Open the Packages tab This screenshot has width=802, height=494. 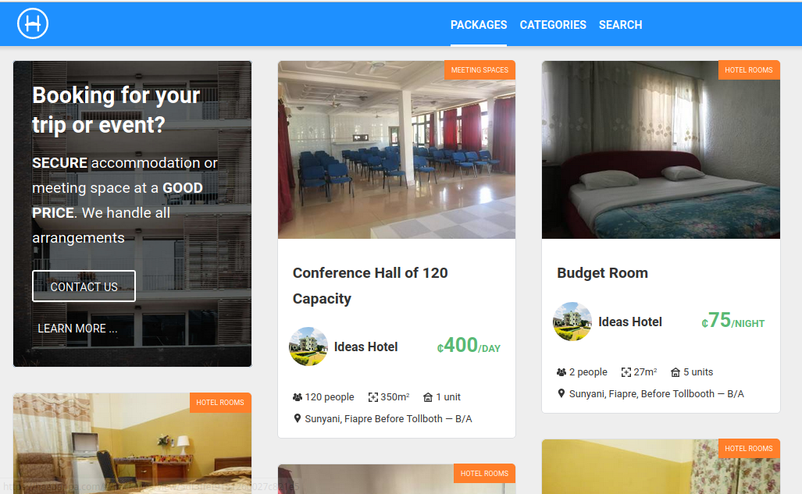[x=479, y=25]
